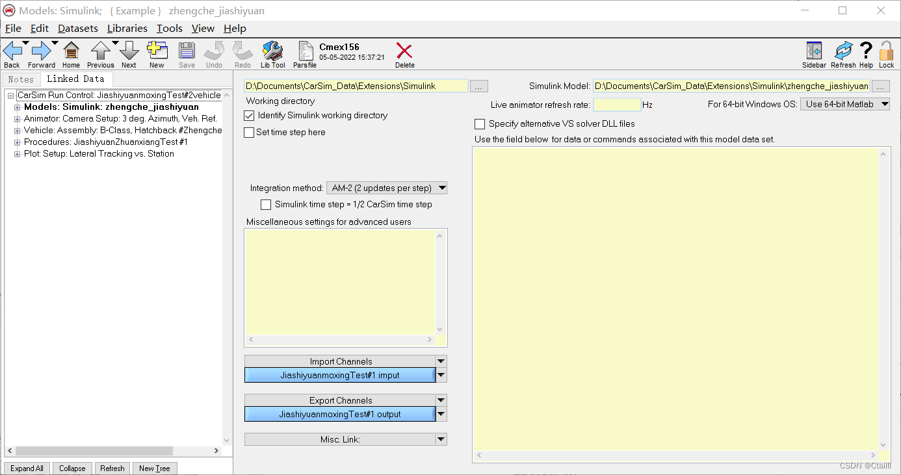Open the Edit menu
The width and height of the screenshot is (901, 475).
click(40, 29)
